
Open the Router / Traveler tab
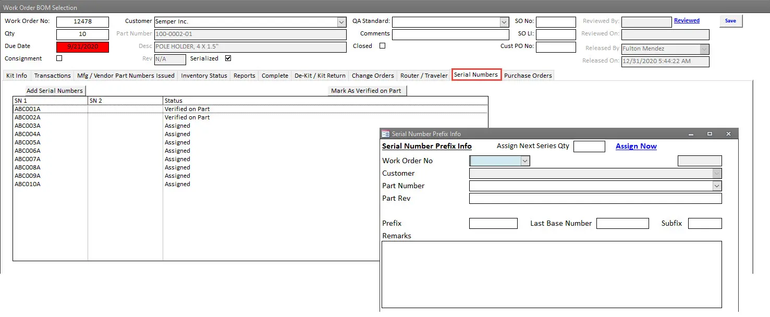tap(424, 76)
